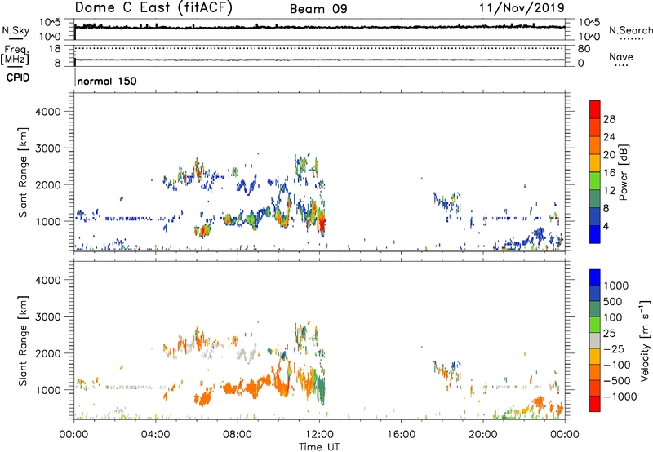This screenshot has height=452, width=653.
Task: Click the '08:00' time axis label
Action: 238,435
